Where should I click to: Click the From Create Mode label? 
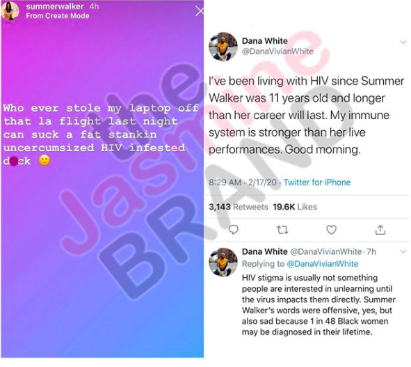click(x=58, y=16)
